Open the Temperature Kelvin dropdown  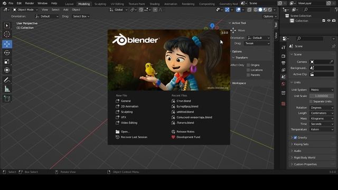pos(322,129)
